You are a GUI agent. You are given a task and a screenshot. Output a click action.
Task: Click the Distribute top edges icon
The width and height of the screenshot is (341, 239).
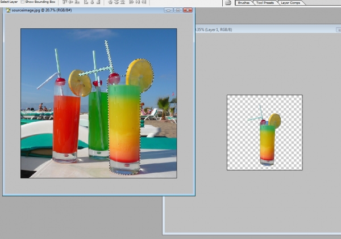pyautogui.click(x=110, y=2)
